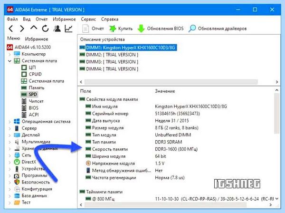Click the Дисплей monitor icon
Viewport: 285px width, 213px height.
17,135
